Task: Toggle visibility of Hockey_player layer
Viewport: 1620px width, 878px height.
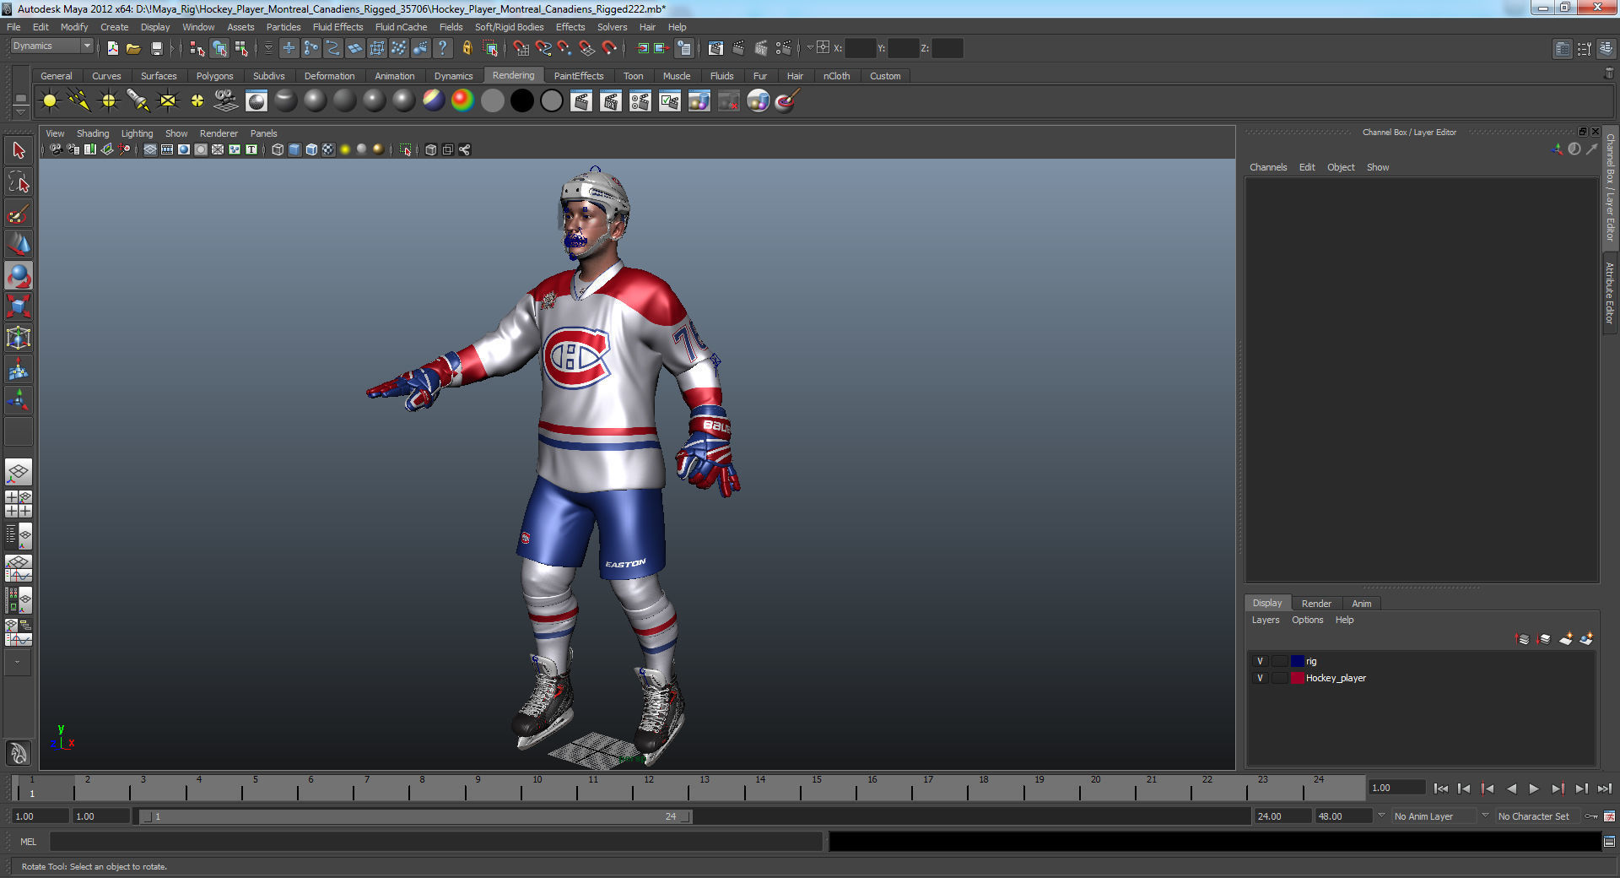Action: [x=1261, y=678]
